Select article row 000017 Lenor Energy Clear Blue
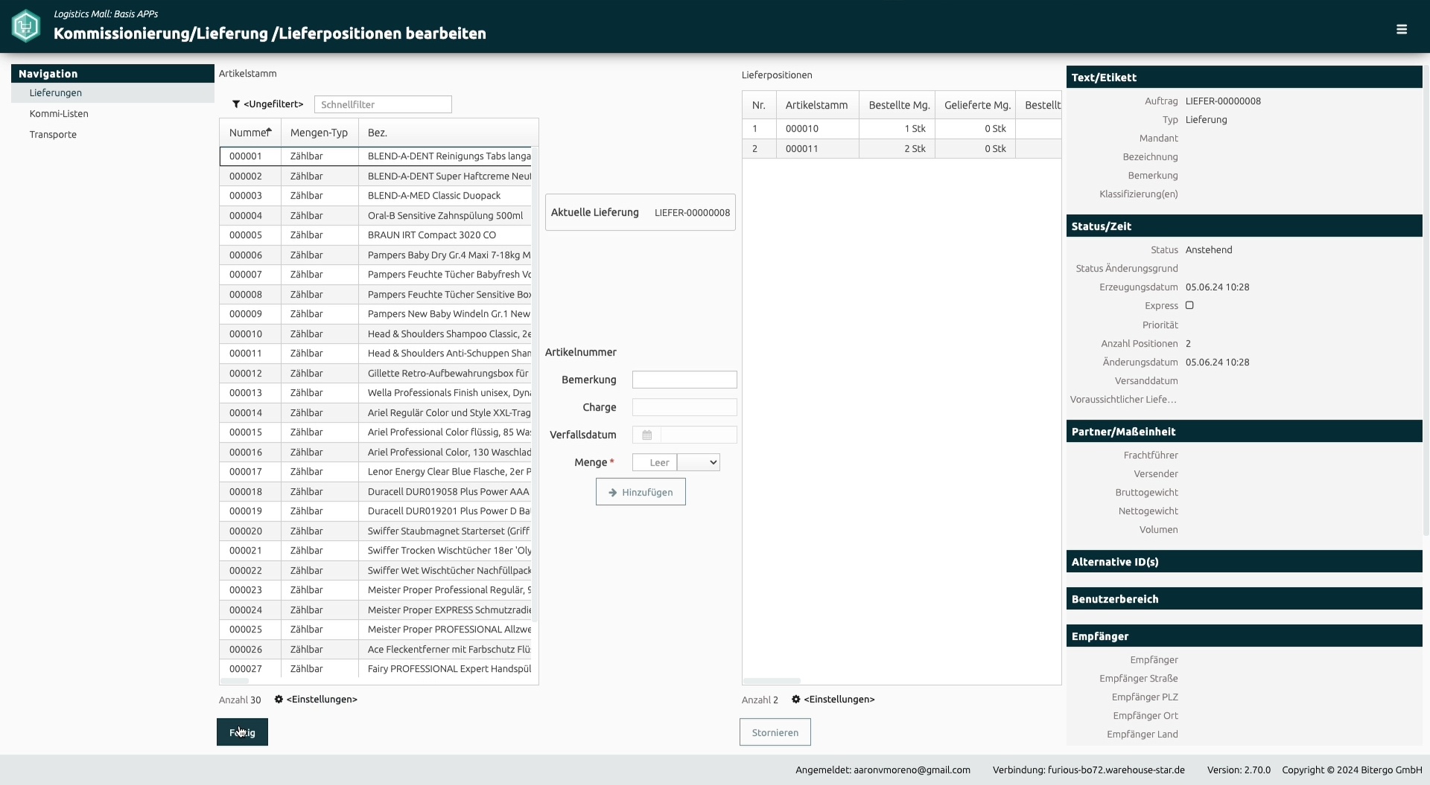The height and width of the screenshot is (785, 1430). [x=376, y=472]
